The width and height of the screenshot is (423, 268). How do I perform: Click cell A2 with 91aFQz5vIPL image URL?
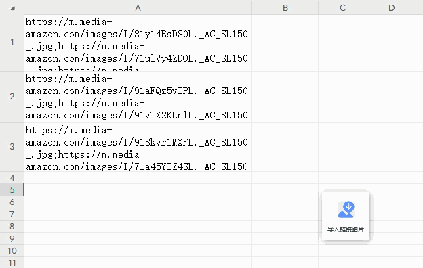[x=138, y=97]
